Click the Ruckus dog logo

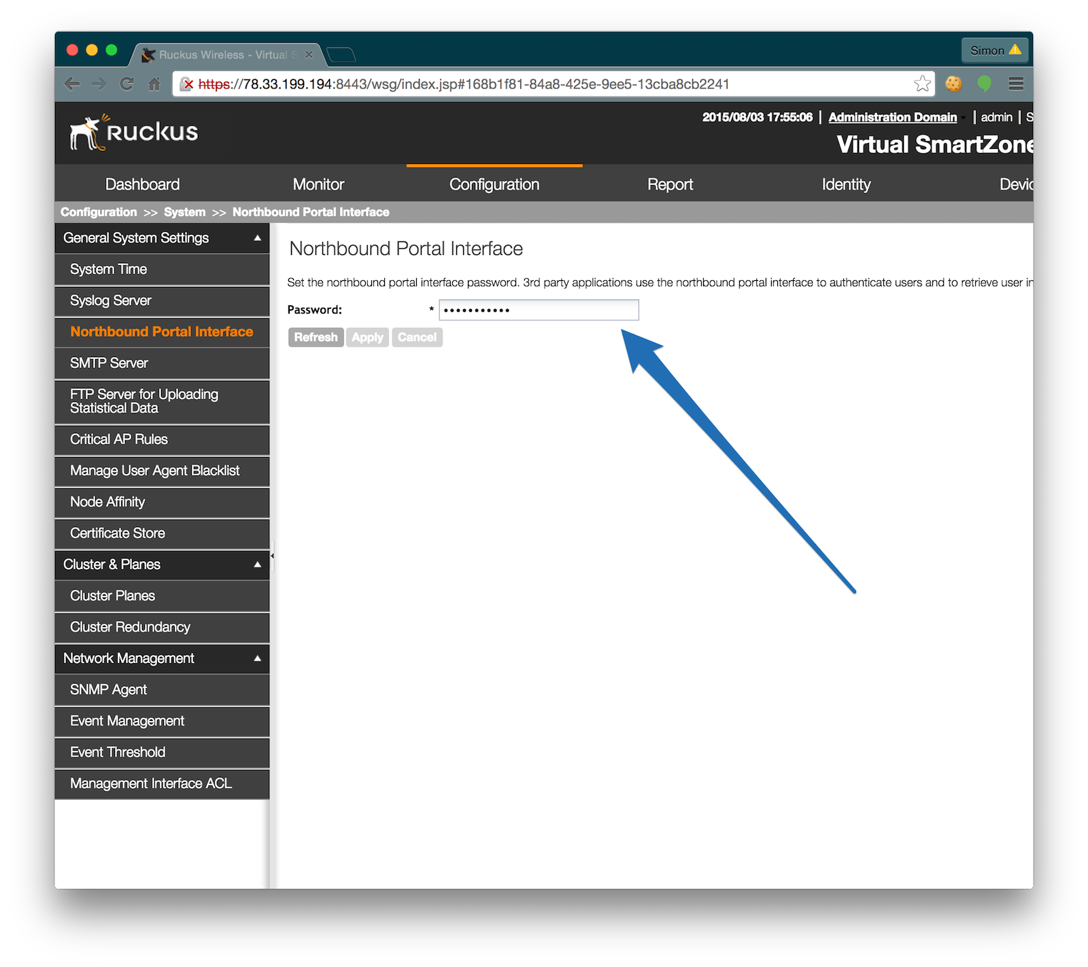pyautogui.click(x=134, y=132)
